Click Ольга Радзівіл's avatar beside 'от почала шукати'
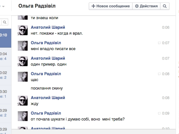 [x=23, y=116]
